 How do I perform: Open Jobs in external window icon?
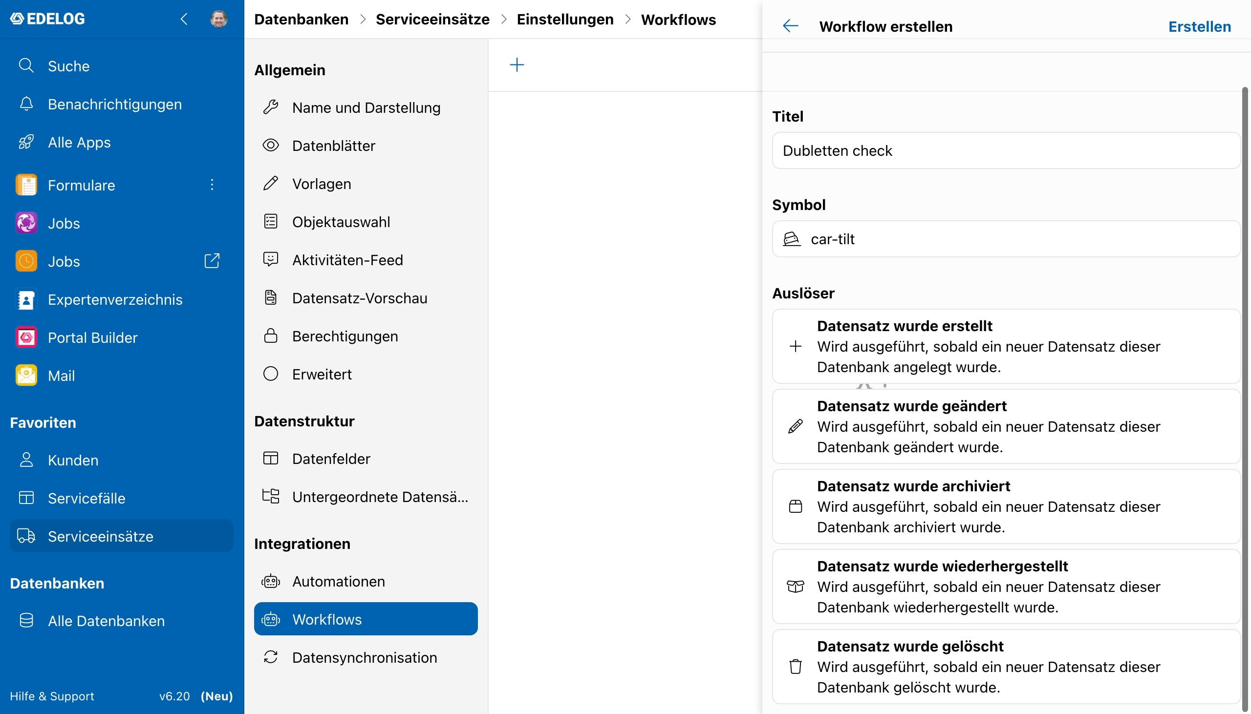[x=212, y=261]
